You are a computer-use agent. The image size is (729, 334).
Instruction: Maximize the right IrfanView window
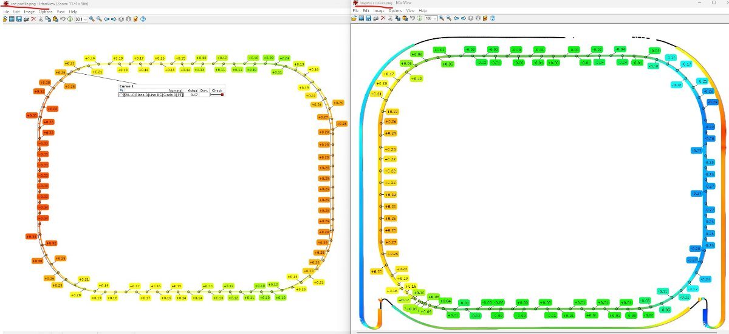click(x=713, y=3)
